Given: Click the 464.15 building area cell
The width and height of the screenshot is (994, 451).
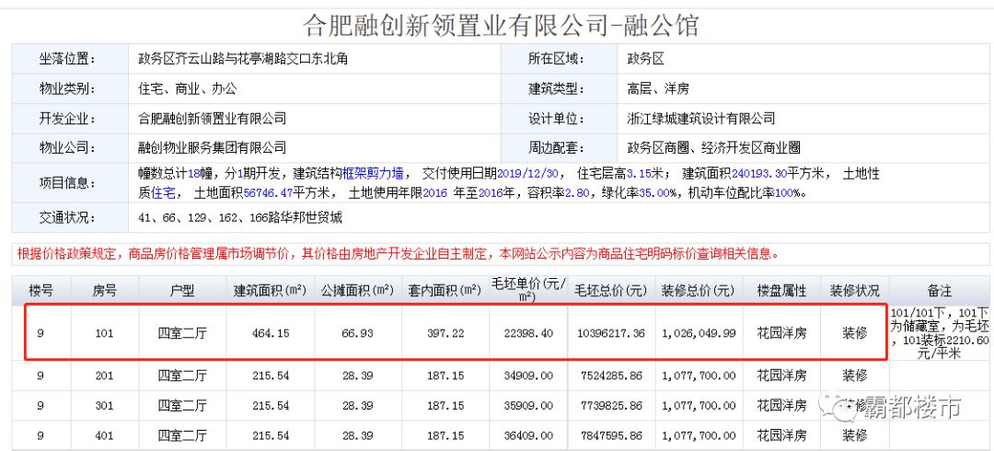Looking at the screenshot, I should click(x=270, y=333).
